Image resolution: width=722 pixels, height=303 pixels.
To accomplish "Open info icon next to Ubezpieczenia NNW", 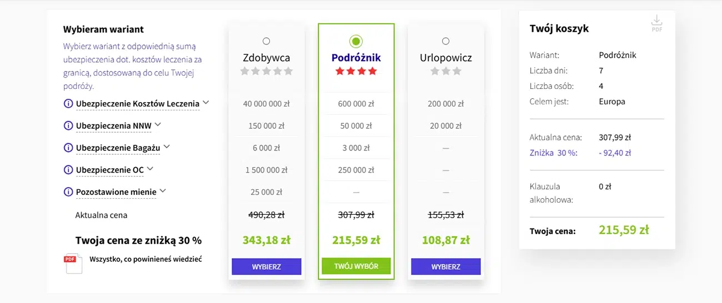I will point(68,126).
